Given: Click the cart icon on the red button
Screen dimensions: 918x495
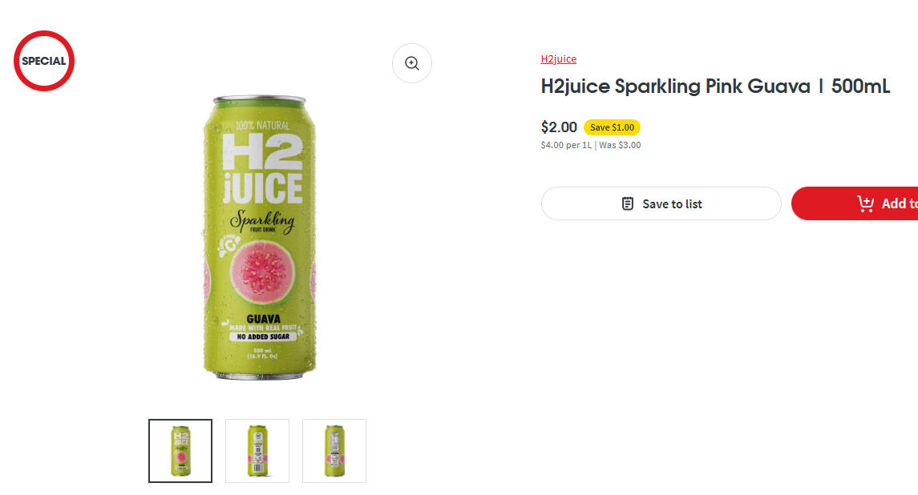Looking at the screenshot, I should tap(866, 203).
